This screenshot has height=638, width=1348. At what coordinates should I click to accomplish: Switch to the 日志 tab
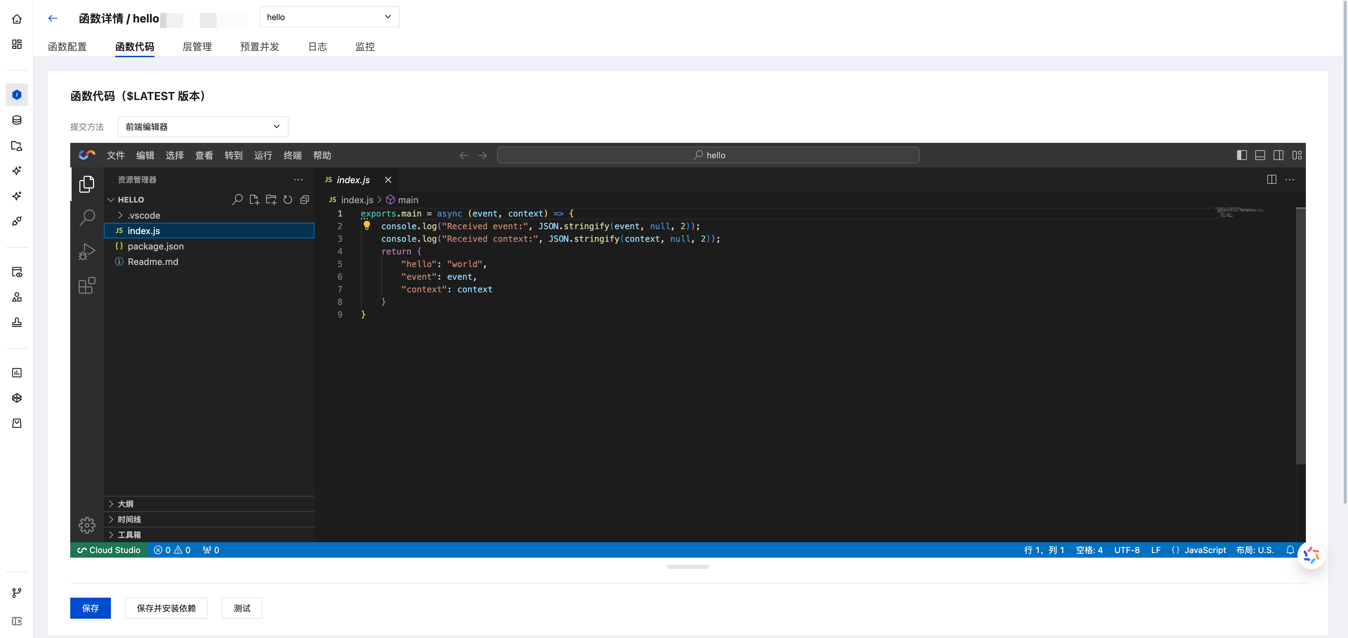tap(317, 47)
